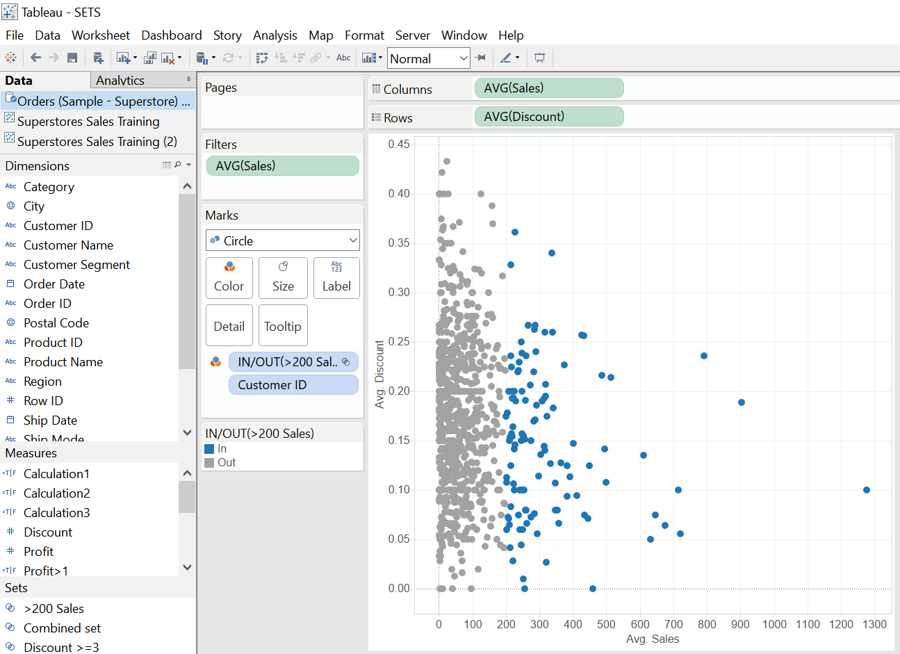The height and width of the screenshot is (654, 900).
Task: Open the Analysis menu
Action: pos(275,35)
